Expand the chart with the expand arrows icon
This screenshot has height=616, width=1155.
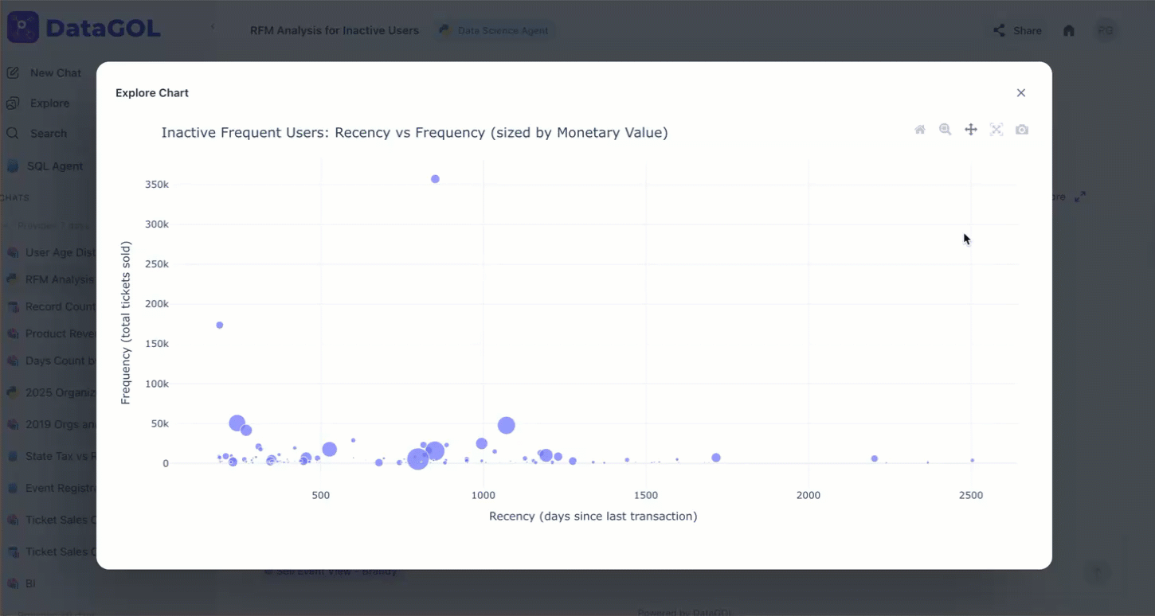point(1080,197)
